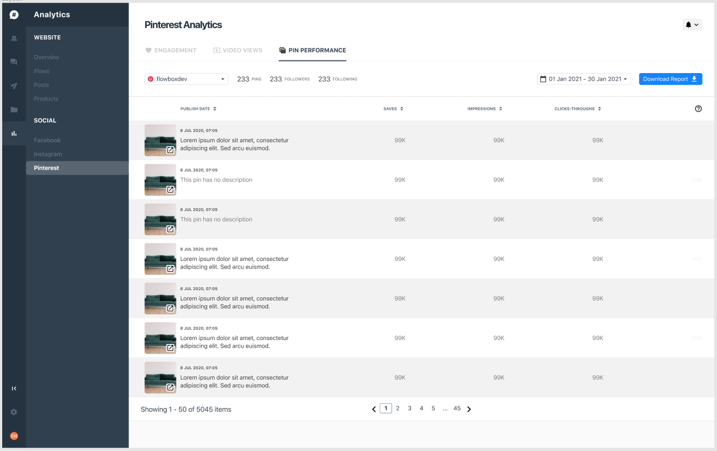Switch to the Video Views tab

[238, 50]
